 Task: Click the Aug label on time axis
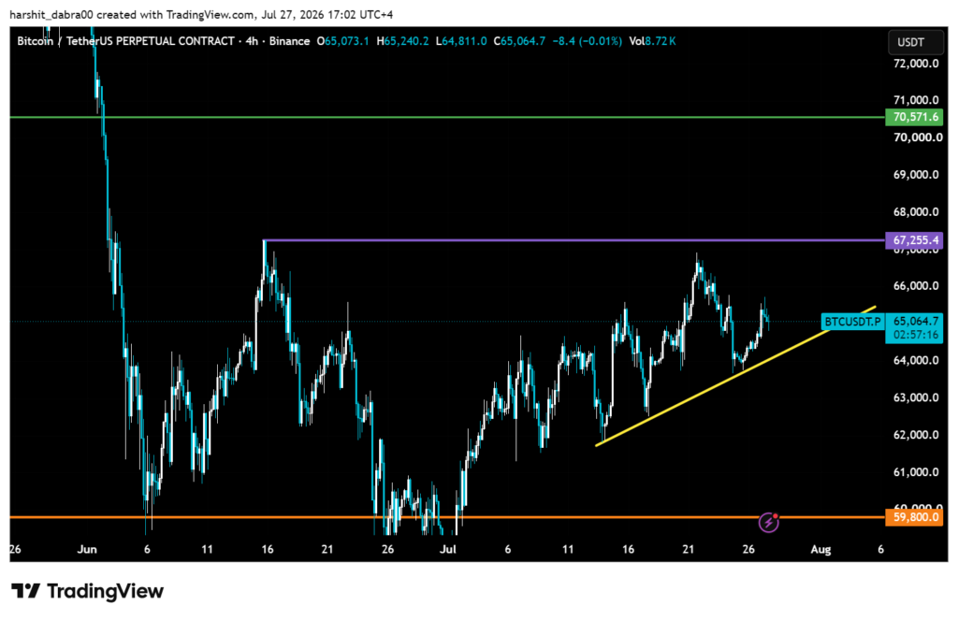pyautogui.click(x=820, y=549)
